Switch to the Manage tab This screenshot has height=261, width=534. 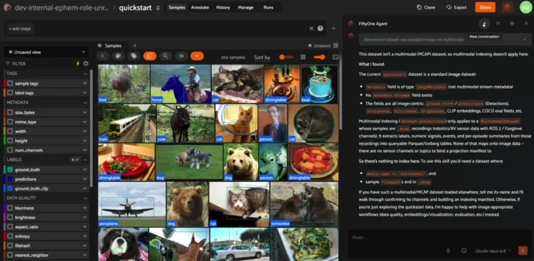coord(246,7)
